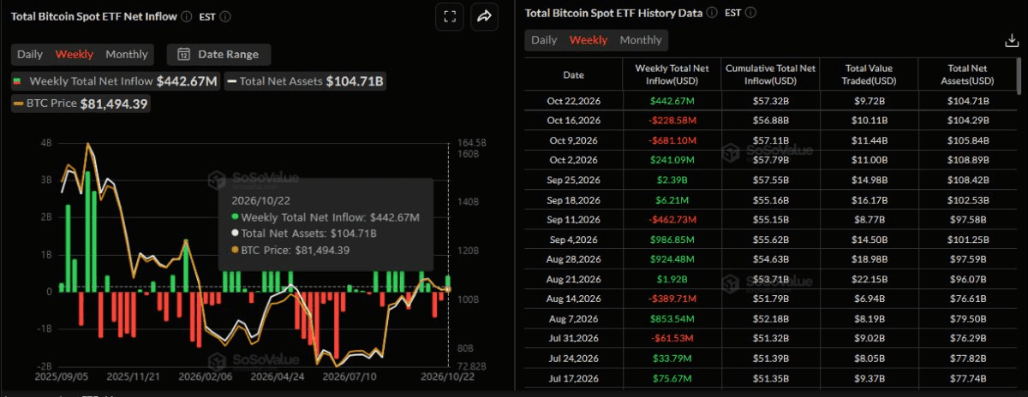The height and width of the screenshot is (397, 1028).
Task: Select the Aug 28,2026 row date
Action: click(x=573, y=259)
